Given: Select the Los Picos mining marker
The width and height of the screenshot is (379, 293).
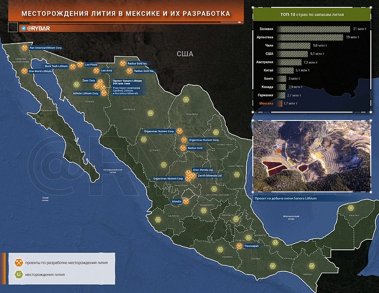Looking at the screenshot, I should click(80, 64).
